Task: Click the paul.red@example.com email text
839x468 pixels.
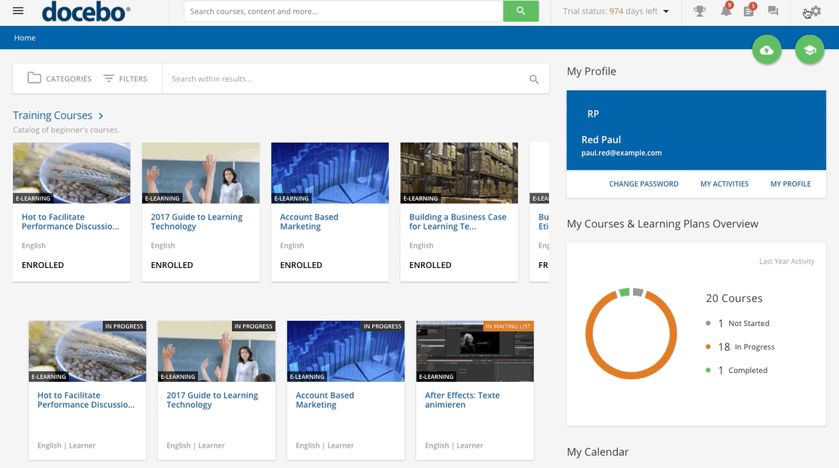Action: [x=621, y=153]
